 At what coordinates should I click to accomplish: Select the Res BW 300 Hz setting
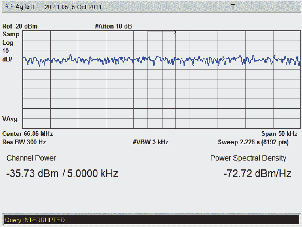tap(24, 142)
